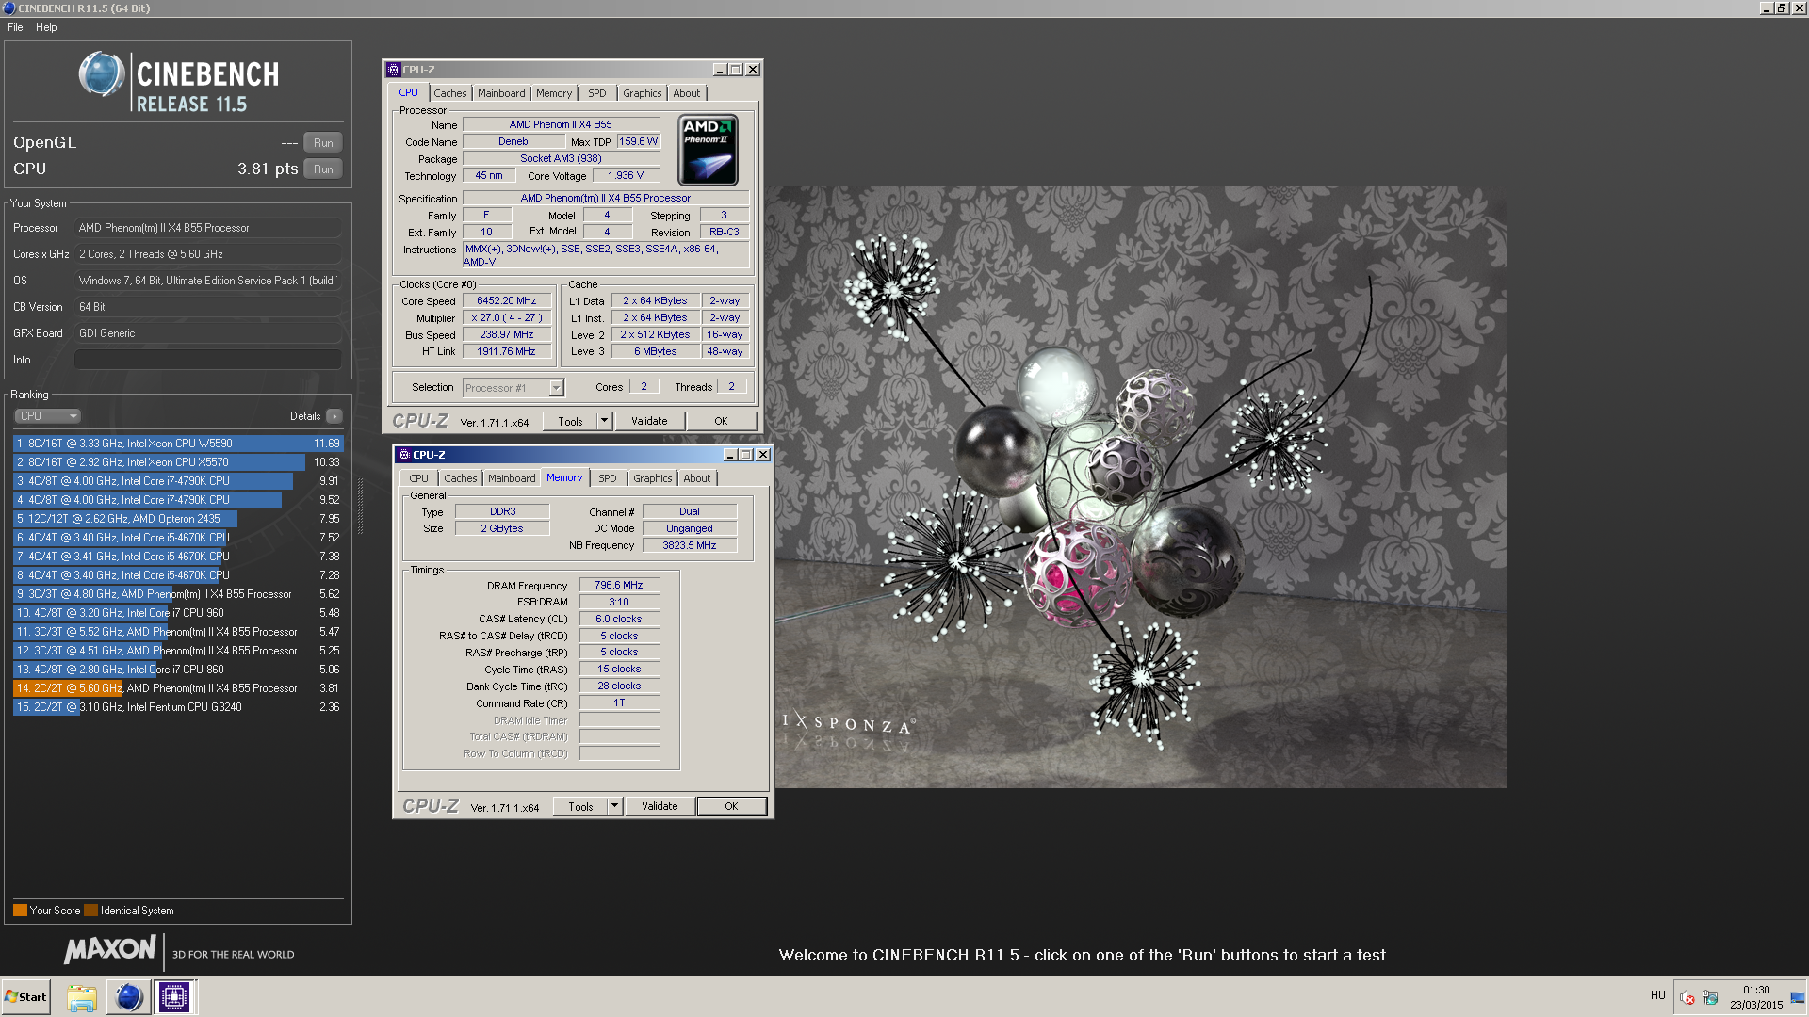Switch to SPD tab in top CPU-Z
This screenshot has width=1809, height=1017.
pyautogui.click(x=597, y=93)
